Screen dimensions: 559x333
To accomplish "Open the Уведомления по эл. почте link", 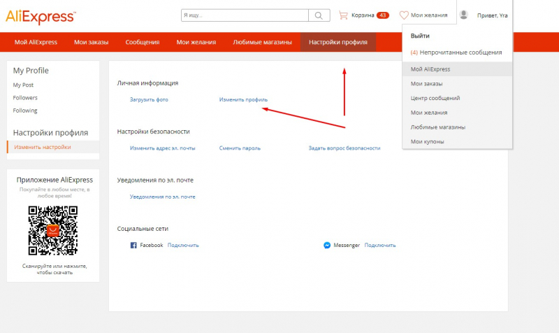I will (162, 197).
